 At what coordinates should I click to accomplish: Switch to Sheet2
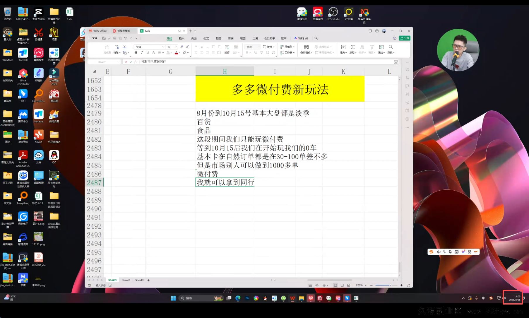pos(126,280)
